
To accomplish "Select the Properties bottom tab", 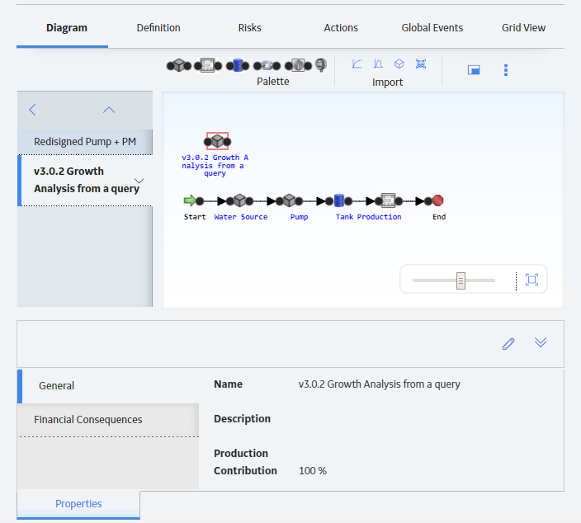I will [78, 504].
